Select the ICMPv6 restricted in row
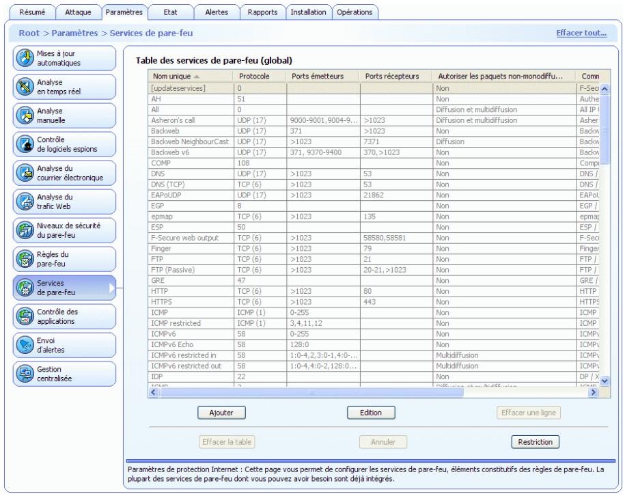The height and width of the screenshot is (494, 625). pos(374,355)
